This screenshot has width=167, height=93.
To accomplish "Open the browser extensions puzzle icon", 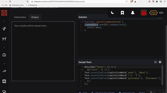I will tap(157, 2).
